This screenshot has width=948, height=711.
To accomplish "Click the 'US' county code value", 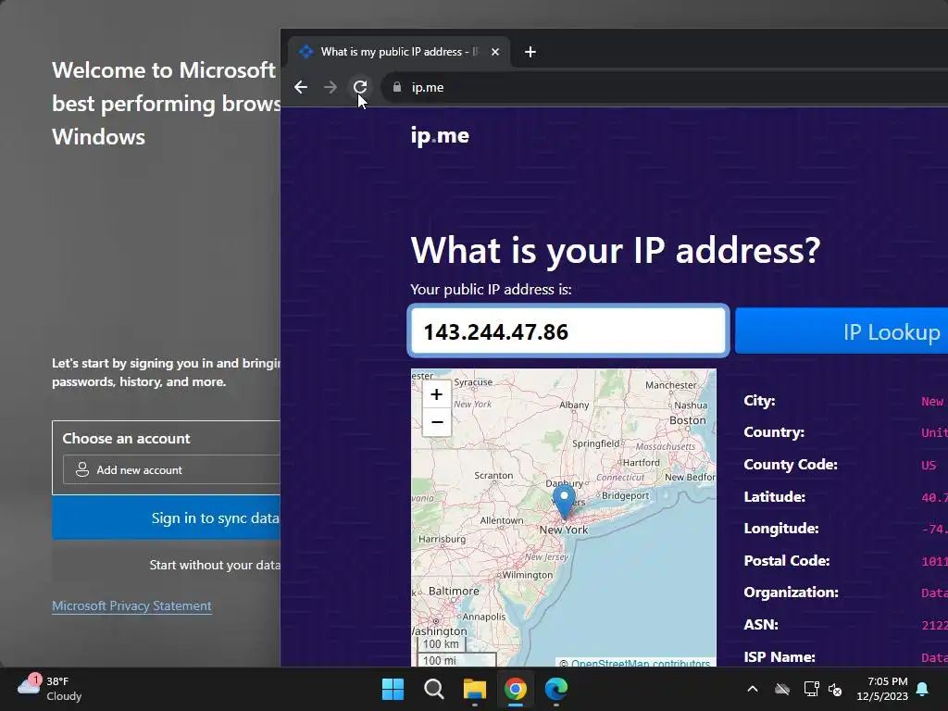I will click(x=929, y=465).
